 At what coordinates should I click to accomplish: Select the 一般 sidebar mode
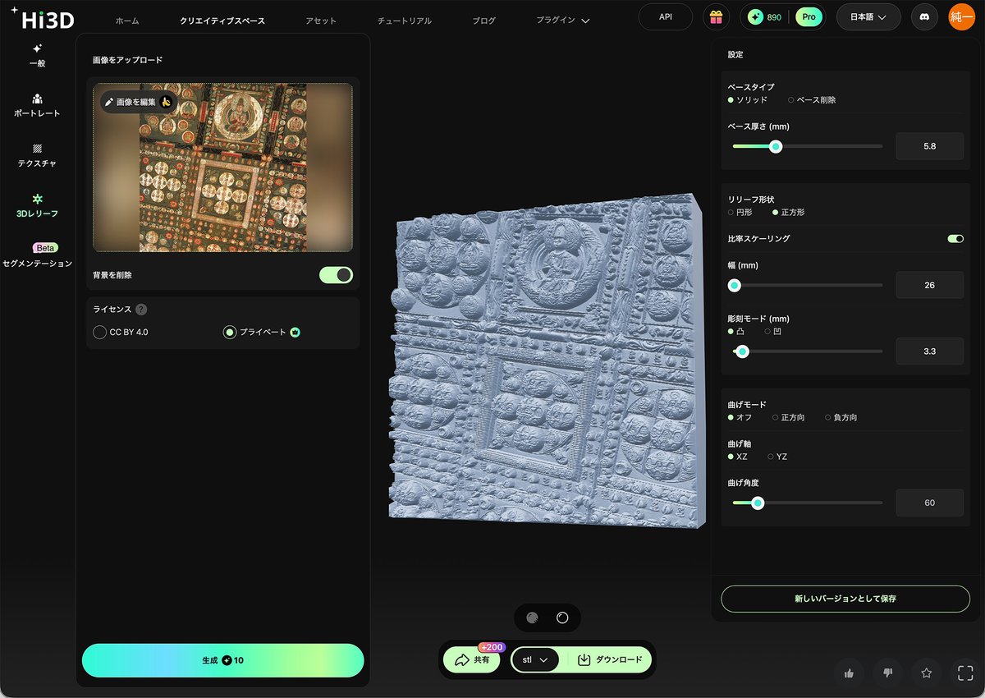[x=37, y=55]
